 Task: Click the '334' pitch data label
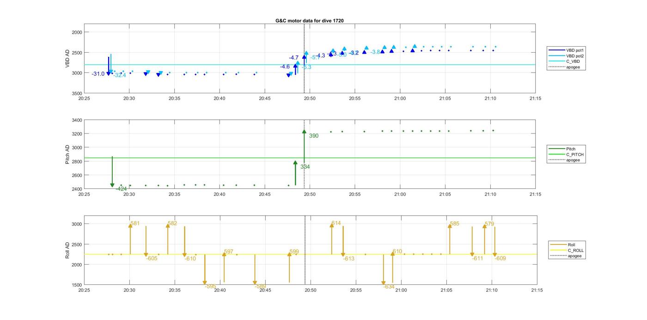coord(305,167)
